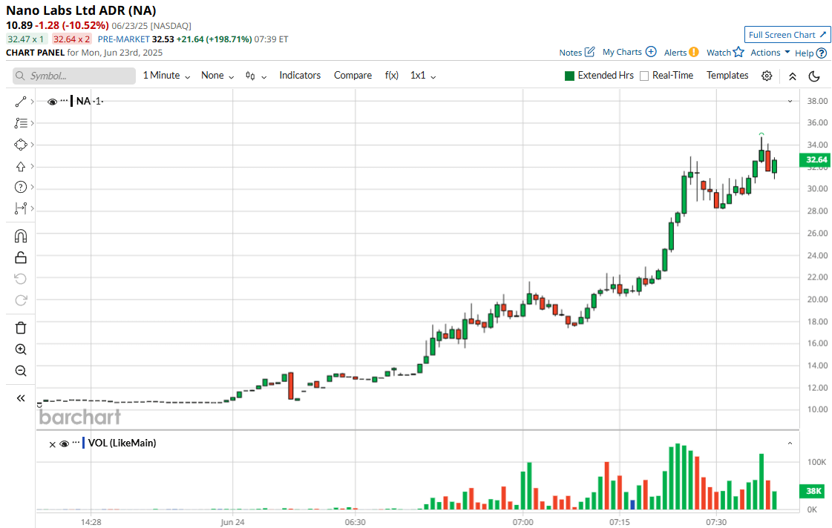Switch to dark mode moon icon

[814, 76]
